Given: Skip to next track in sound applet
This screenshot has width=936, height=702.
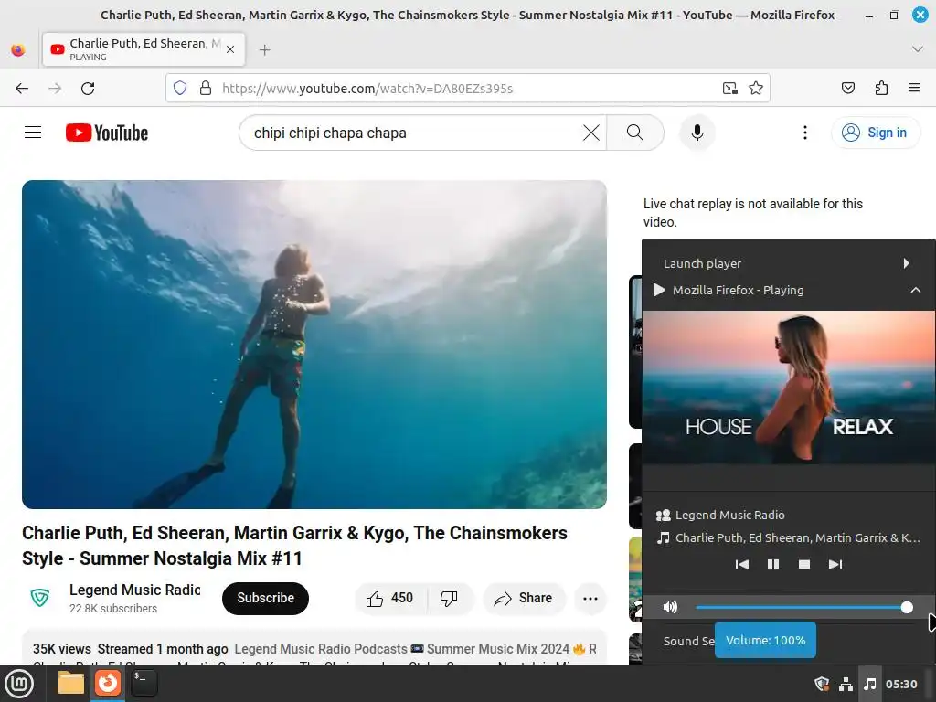Looking at the screenshot, I should pos(835,564).
